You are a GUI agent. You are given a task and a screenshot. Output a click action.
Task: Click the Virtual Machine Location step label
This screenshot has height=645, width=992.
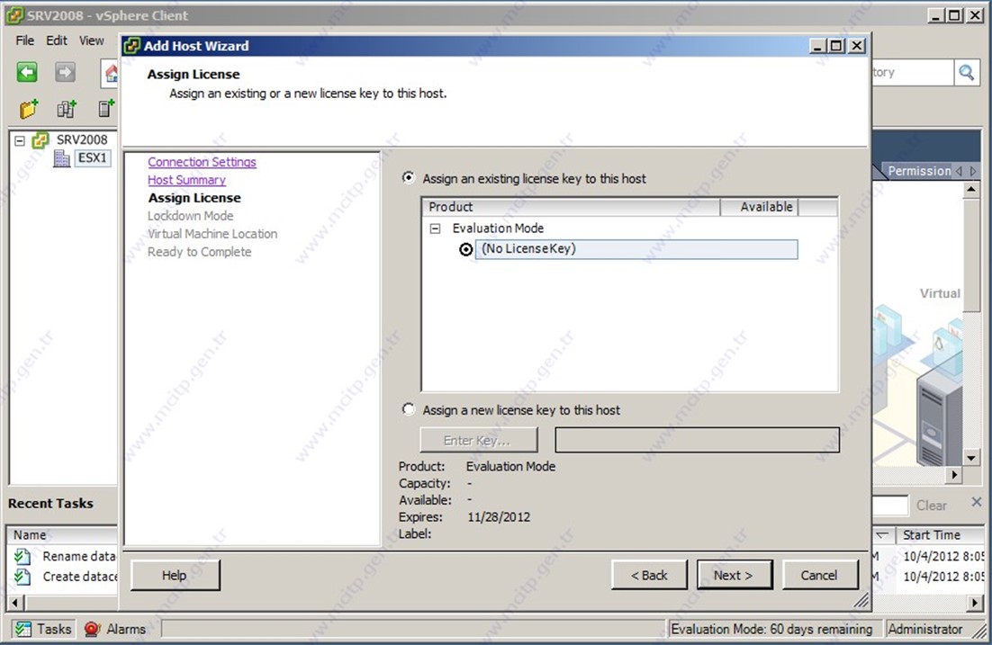[212, 234]
